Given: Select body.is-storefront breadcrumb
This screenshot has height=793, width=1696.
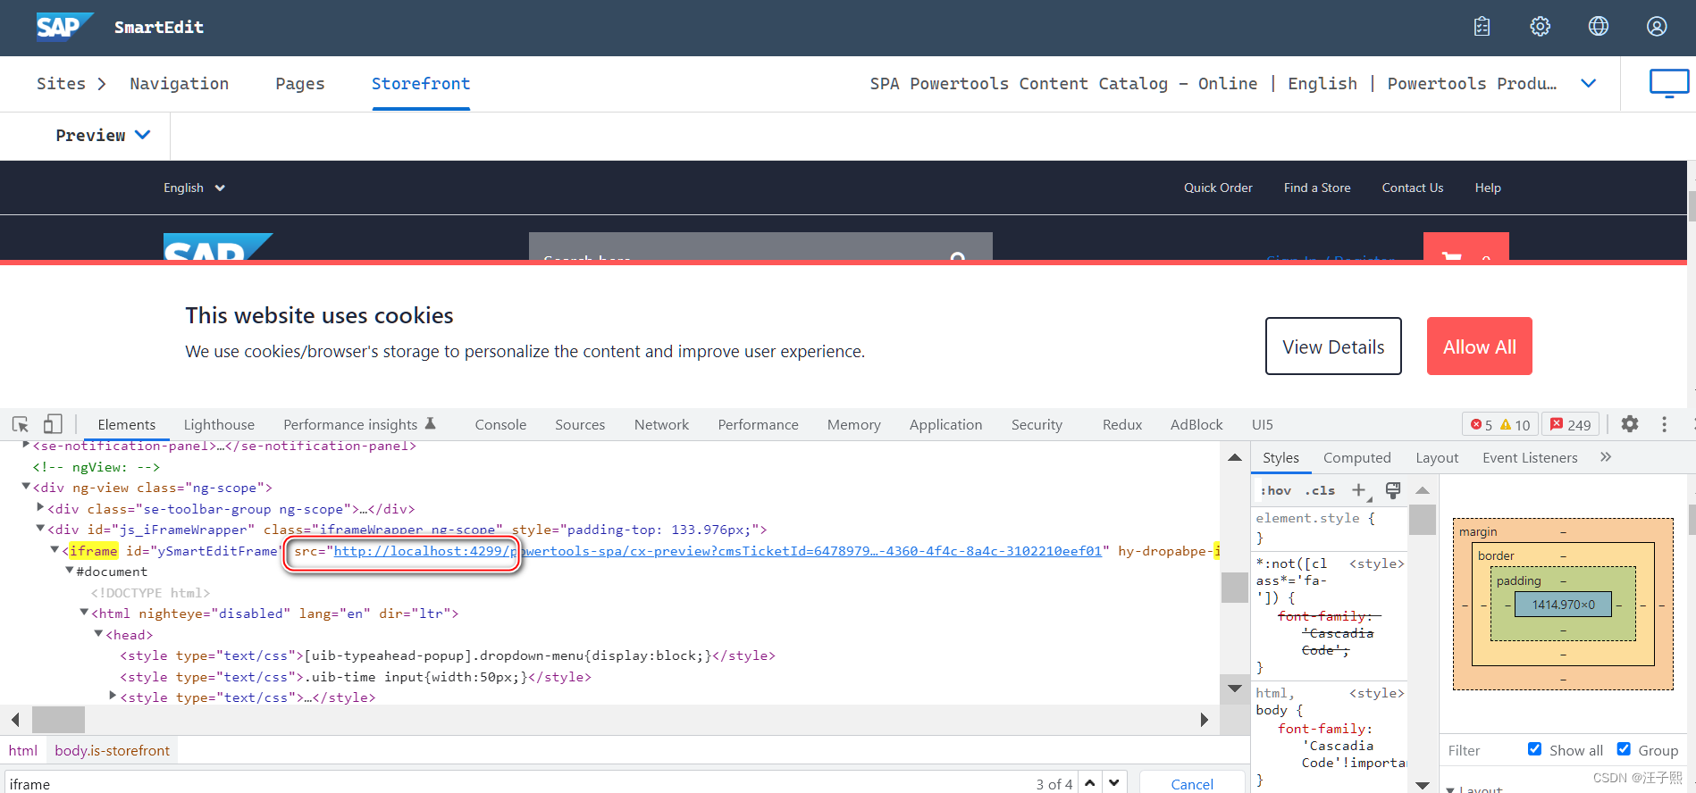Looking at the screenshot, I should tap(112, 750).
